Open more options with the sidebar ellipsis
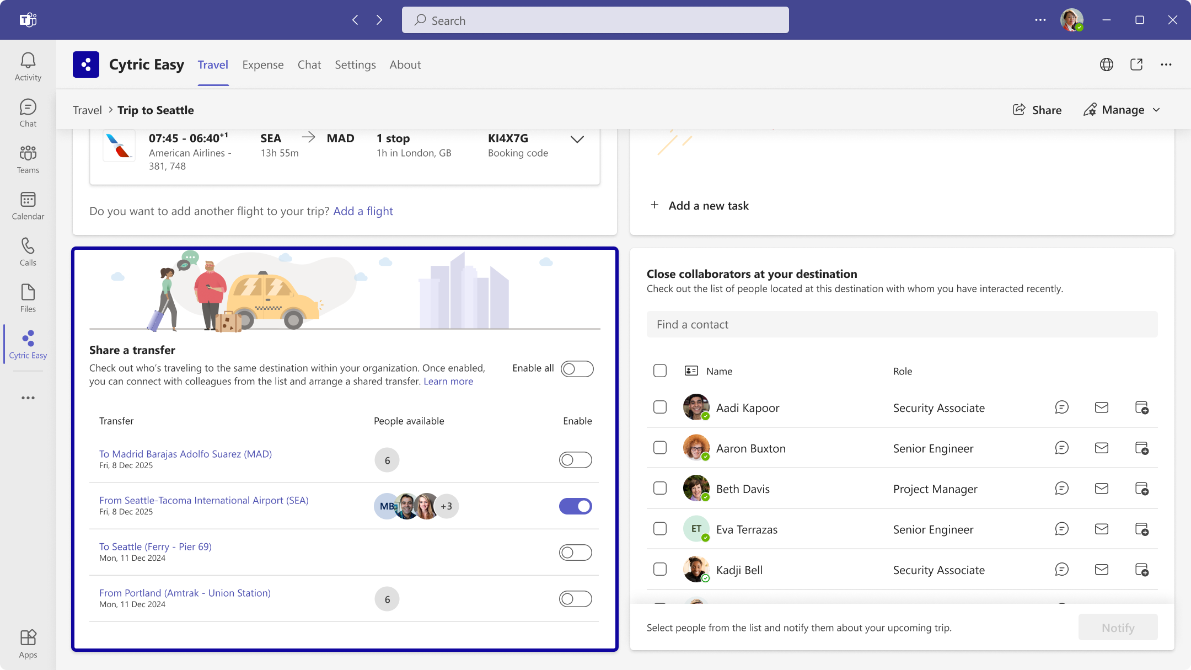Viewport: 1191px width, 670px height. tap(28, 397)
